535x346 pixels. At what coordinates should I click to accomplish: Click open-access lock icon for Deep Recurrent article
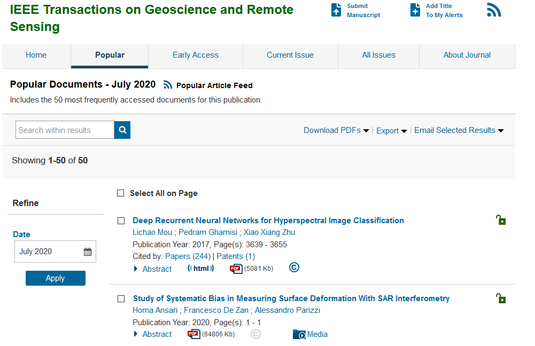point(501,220)
